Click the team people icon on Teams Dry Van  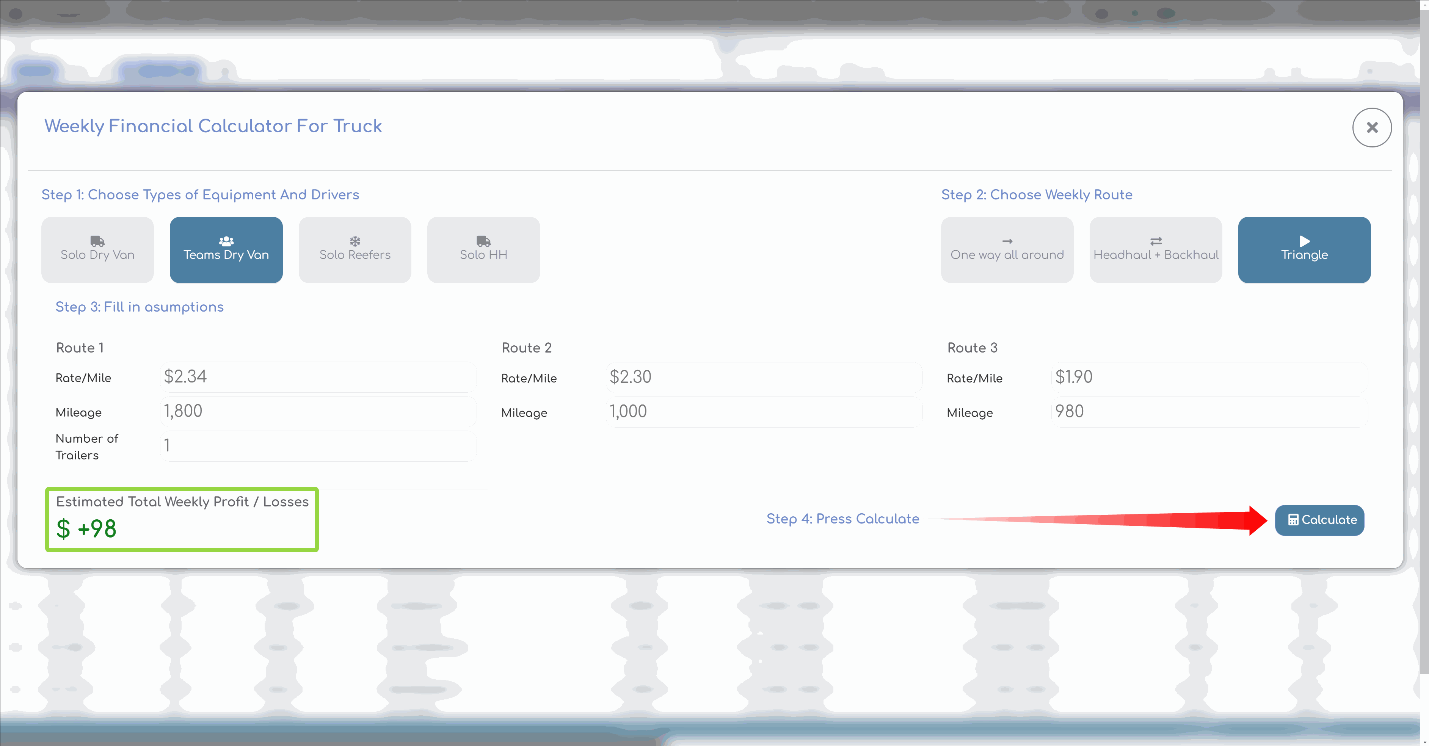click(226, 241)
